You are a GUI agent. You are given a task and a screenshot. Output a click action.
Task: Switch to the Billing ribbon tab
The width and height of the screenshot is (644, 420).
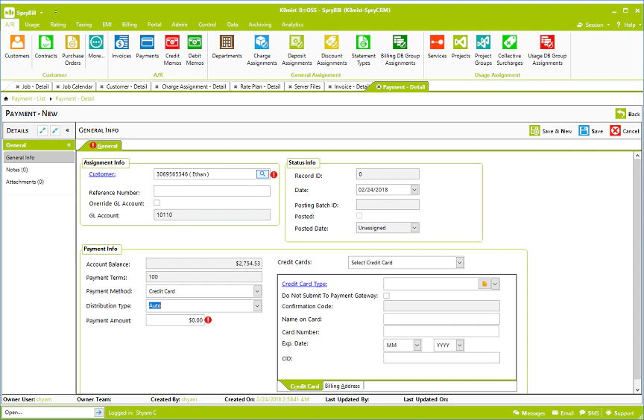tap(130, 25)
